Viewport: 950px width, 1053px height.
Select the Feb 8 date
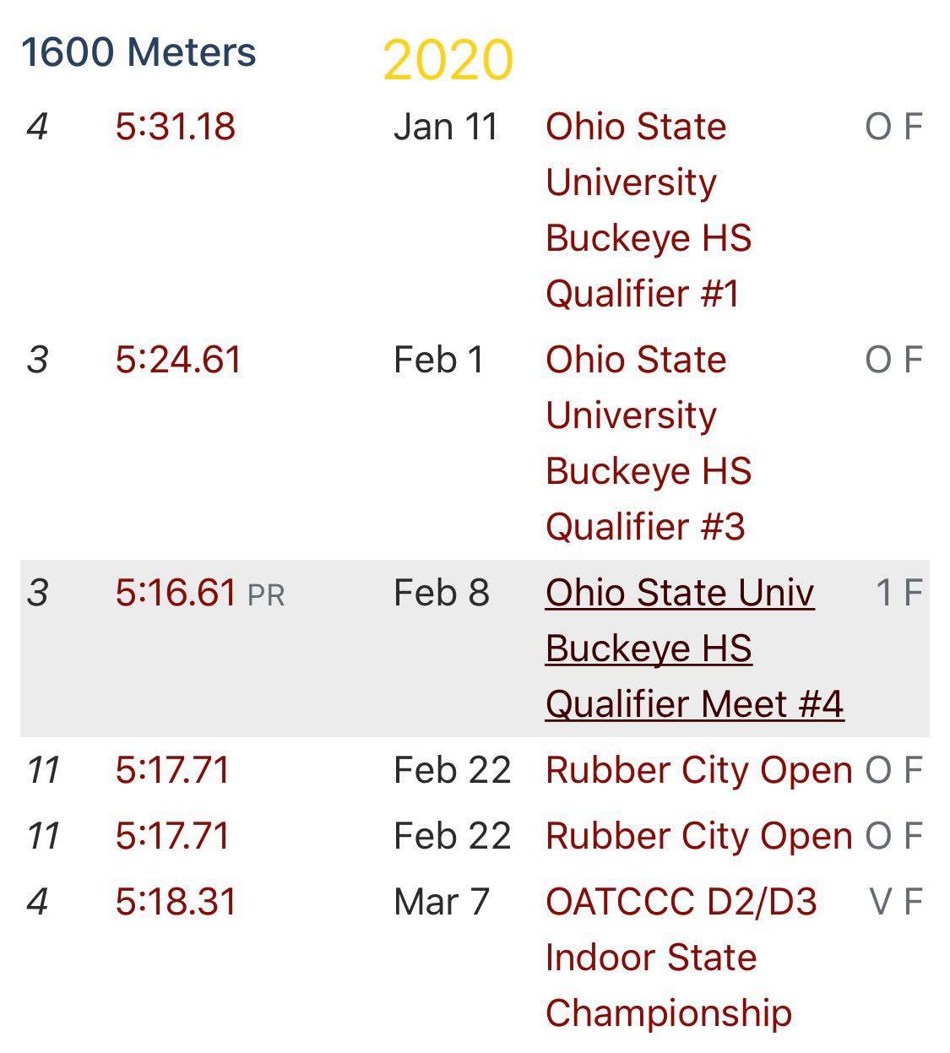pyautogui.click(x=441, y=593)
